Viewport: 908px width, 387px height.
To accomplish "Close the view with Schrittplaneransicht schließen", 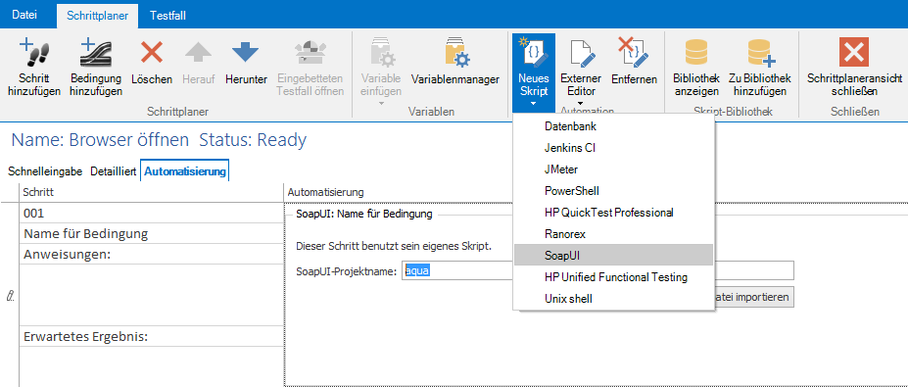I will [854, 52].
